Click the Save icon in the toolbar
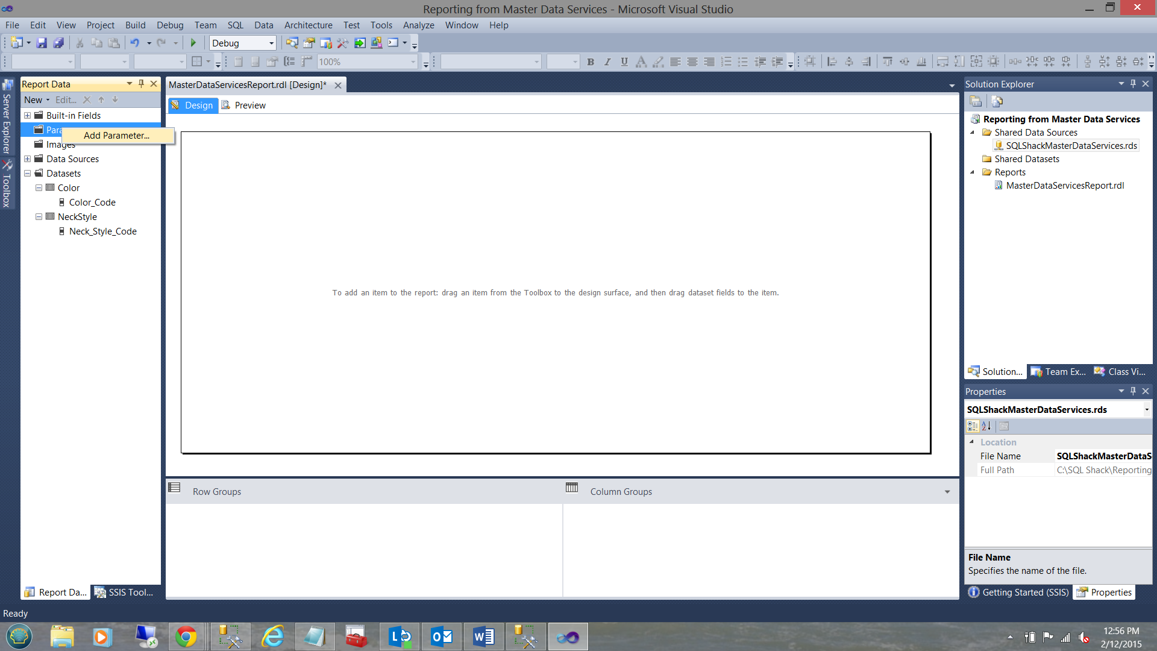1157x651 pixels. coord(42,43)
